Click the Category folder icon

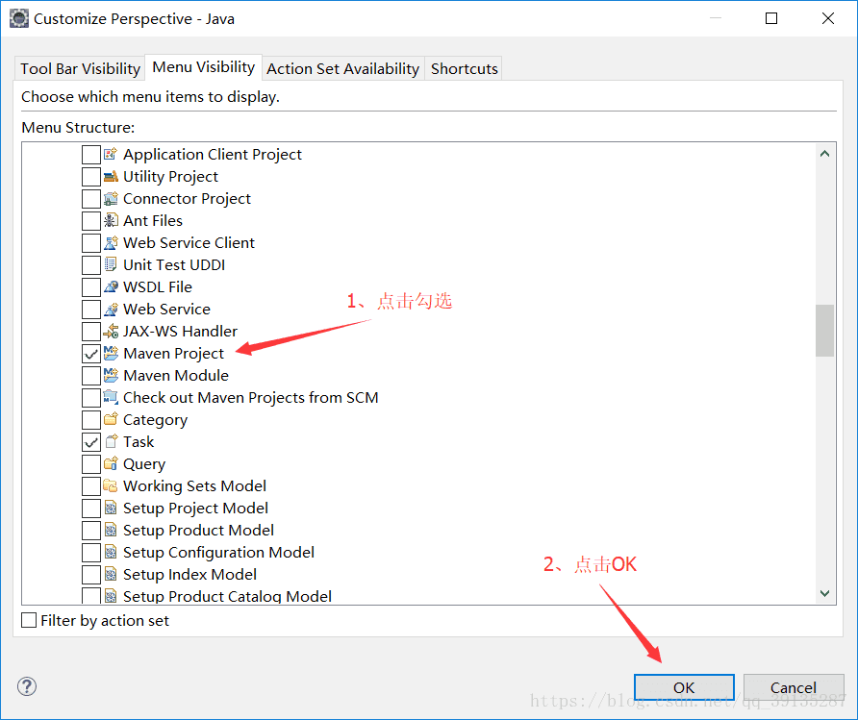tap(111, 419)
